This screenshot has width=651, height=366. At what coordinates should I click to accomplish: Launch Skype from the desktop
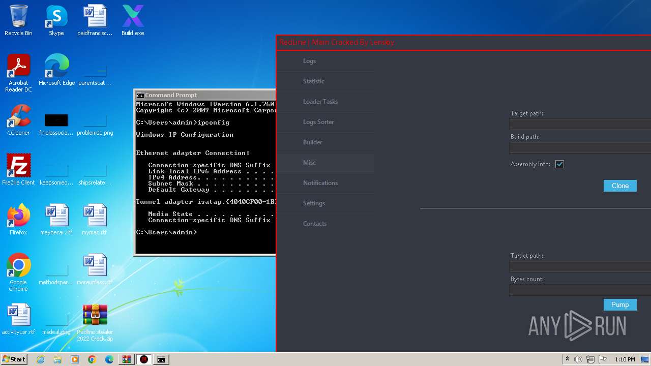(56, 20)
